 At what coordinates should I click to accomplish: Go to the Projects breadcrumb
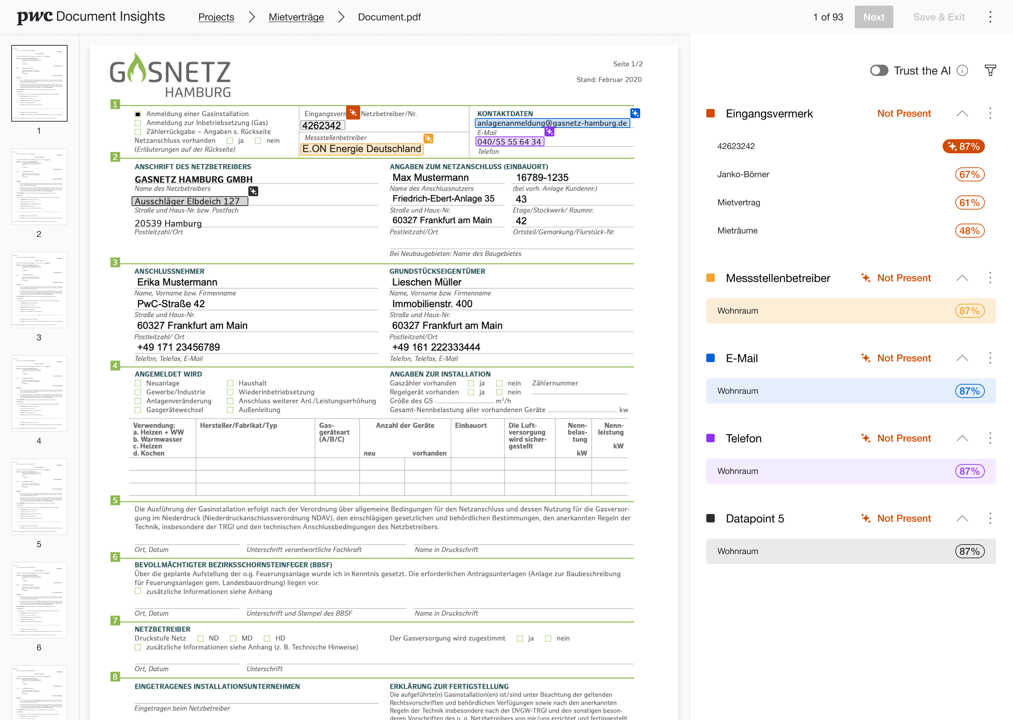coord(216,17)
